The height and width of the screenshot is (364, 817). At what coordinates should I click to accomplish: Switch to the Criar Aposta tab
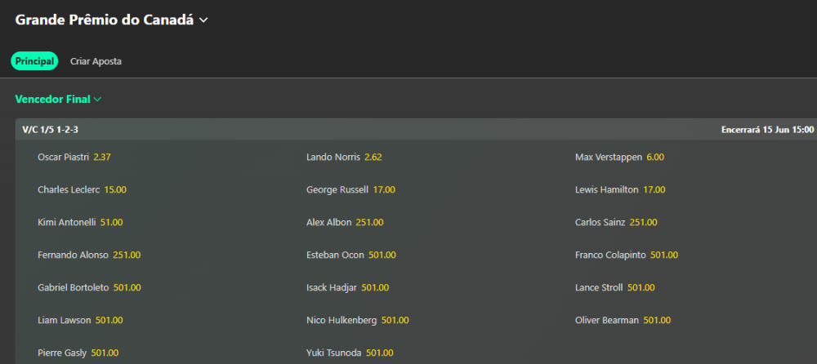coord(96,61)
